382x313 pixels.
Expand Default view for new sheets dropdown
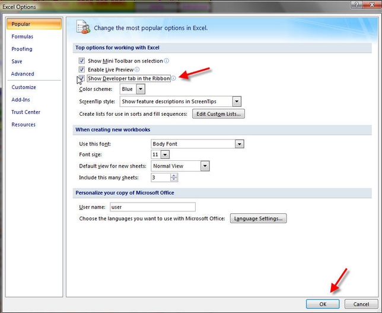point(205,166)
